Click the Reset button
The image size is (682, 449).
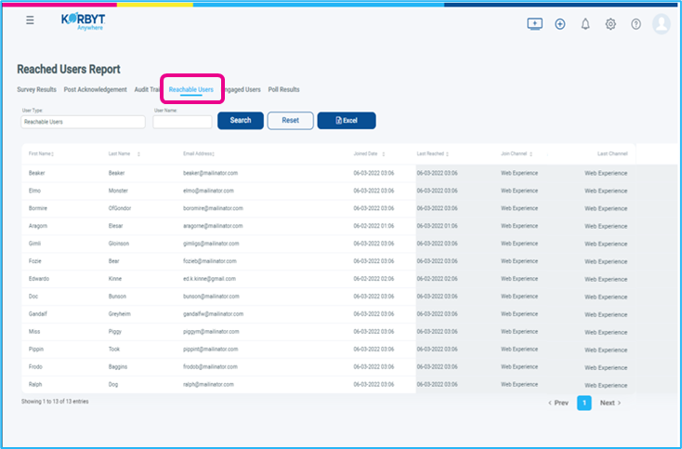click(290, 121)
